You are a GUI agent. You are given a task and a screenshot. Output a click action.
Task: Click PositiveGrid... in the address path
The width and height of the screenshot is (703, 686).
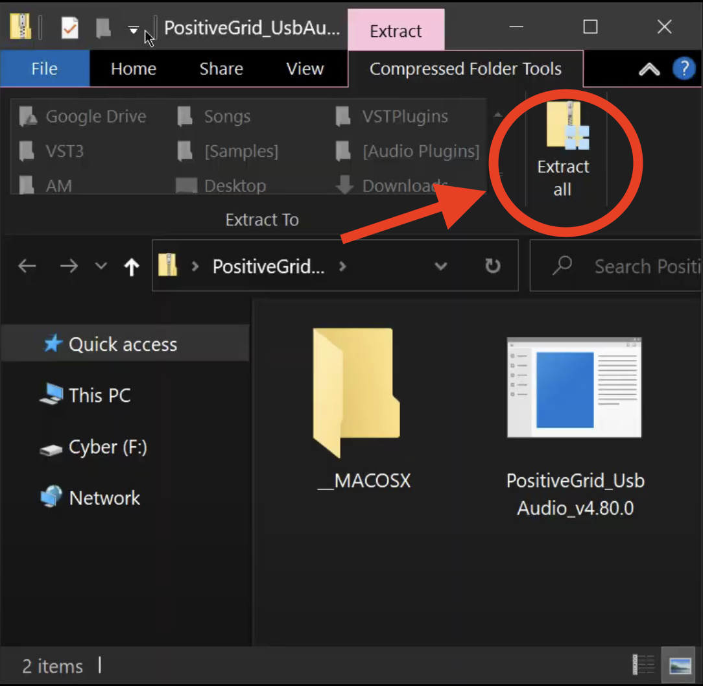tap(268, 266)
